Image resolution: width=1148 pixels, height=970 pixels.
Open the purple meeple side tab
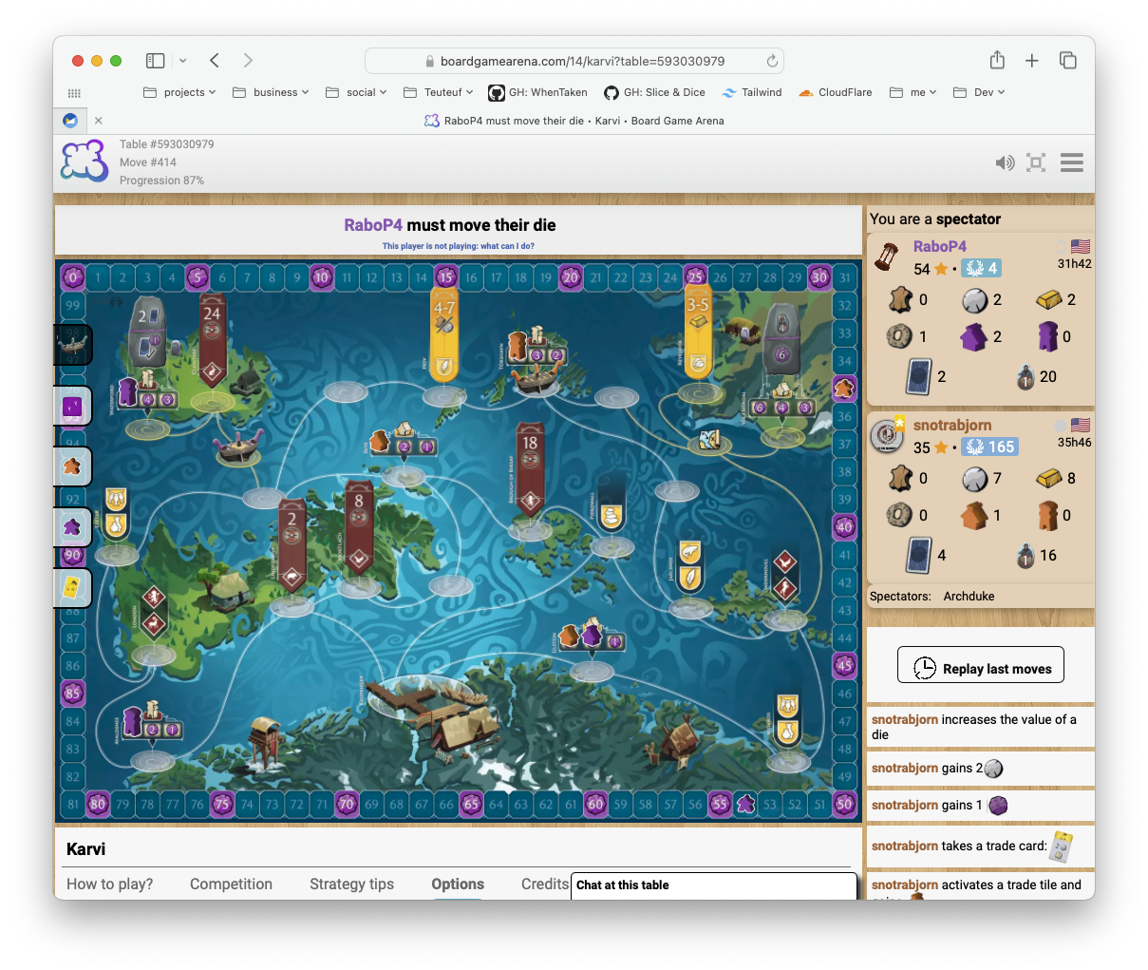click(x=73, y=526)
